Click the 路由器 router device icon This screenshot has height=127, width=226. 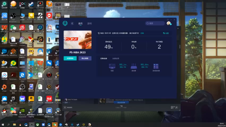pyautogui.click(x=134, y=66)
